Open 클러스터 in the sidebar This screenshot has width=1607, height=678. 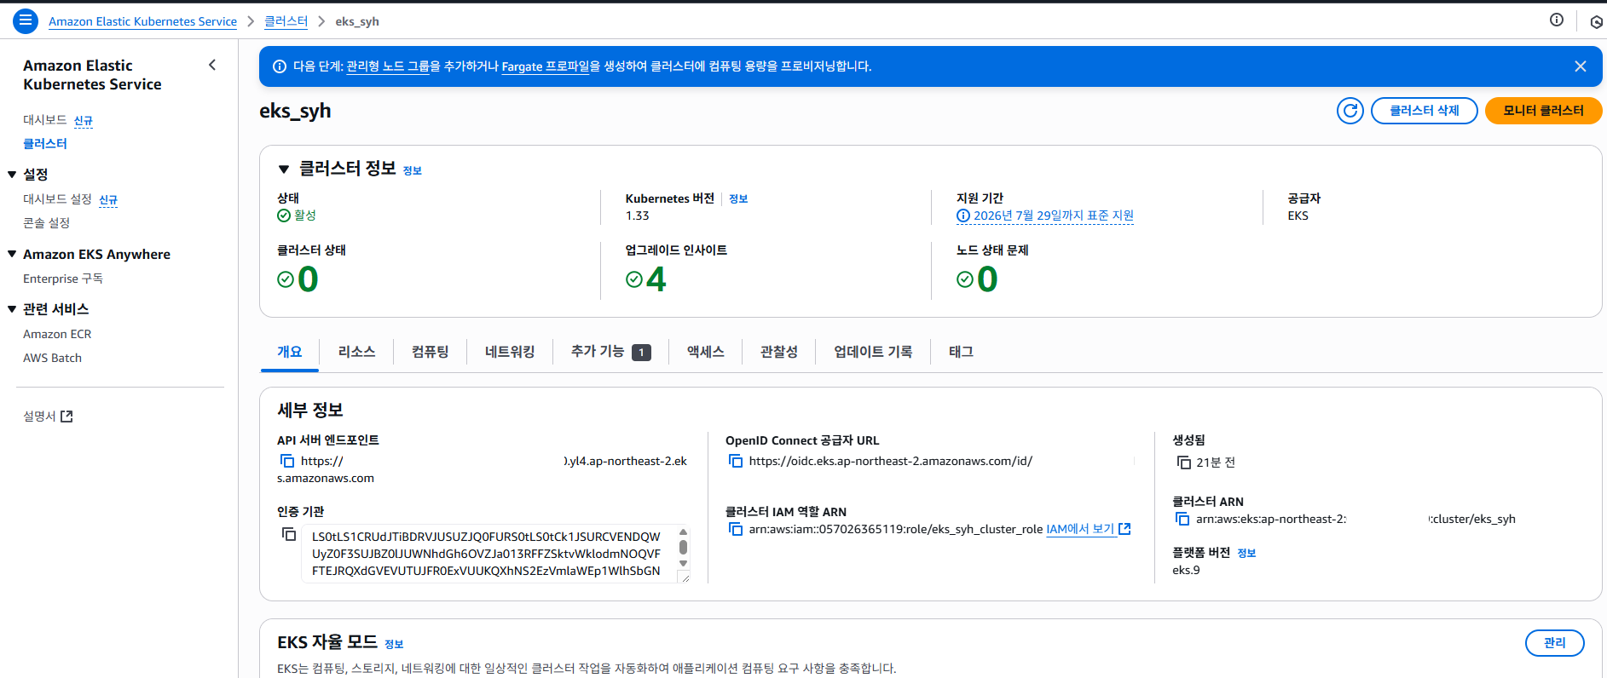45,144
